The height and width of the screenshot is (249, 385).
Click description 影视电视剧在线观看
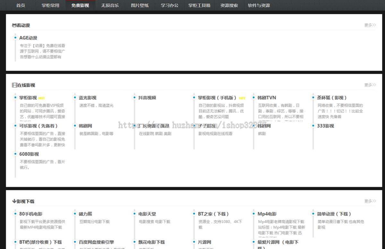pyautogui.click(x=216, y=134)
